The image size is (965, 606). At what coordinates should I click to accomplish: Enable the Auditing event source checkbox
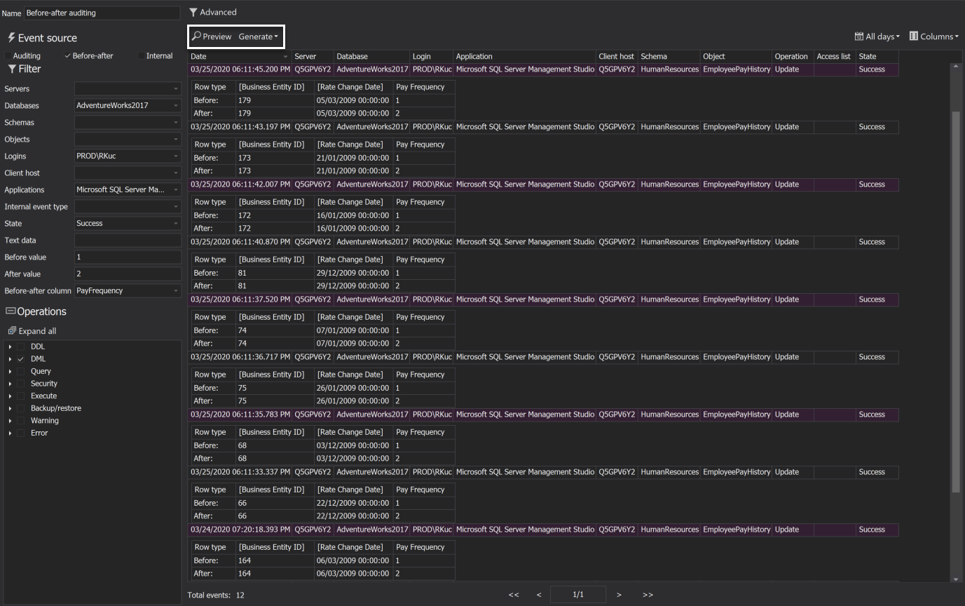point(8,56)
